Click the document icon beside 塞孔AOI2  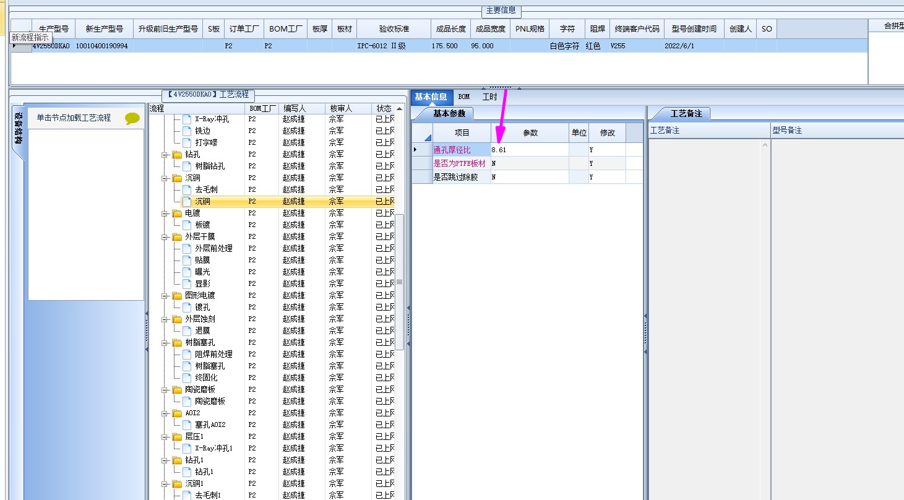(x=187, y=425)
